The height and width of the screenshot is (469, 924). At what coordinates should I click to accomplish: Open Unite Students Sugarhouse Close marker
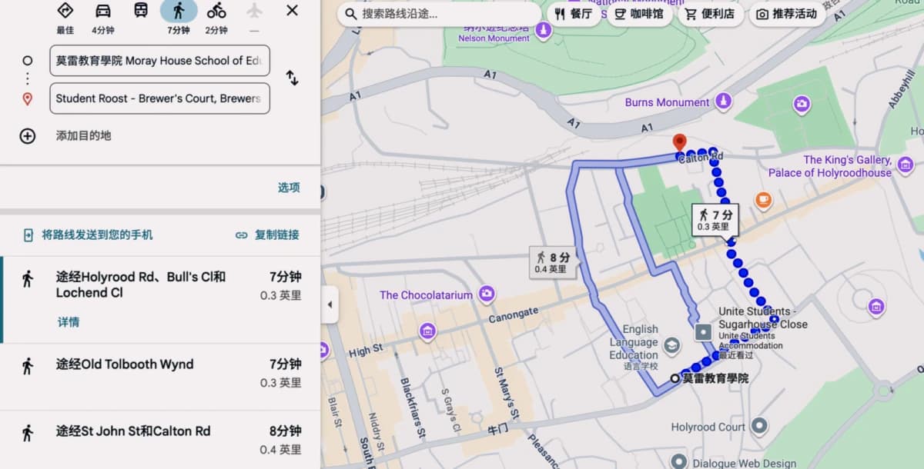pyautogui.click(x=703, y=332)
